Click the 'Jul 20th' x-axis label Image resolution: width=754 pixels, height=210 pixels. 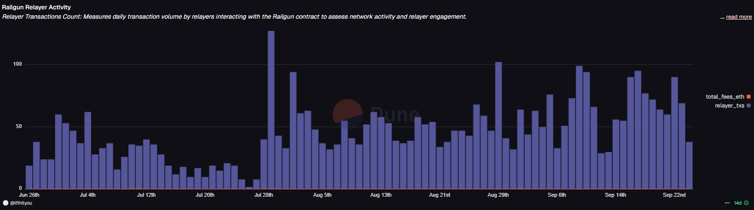pos(205,195)
